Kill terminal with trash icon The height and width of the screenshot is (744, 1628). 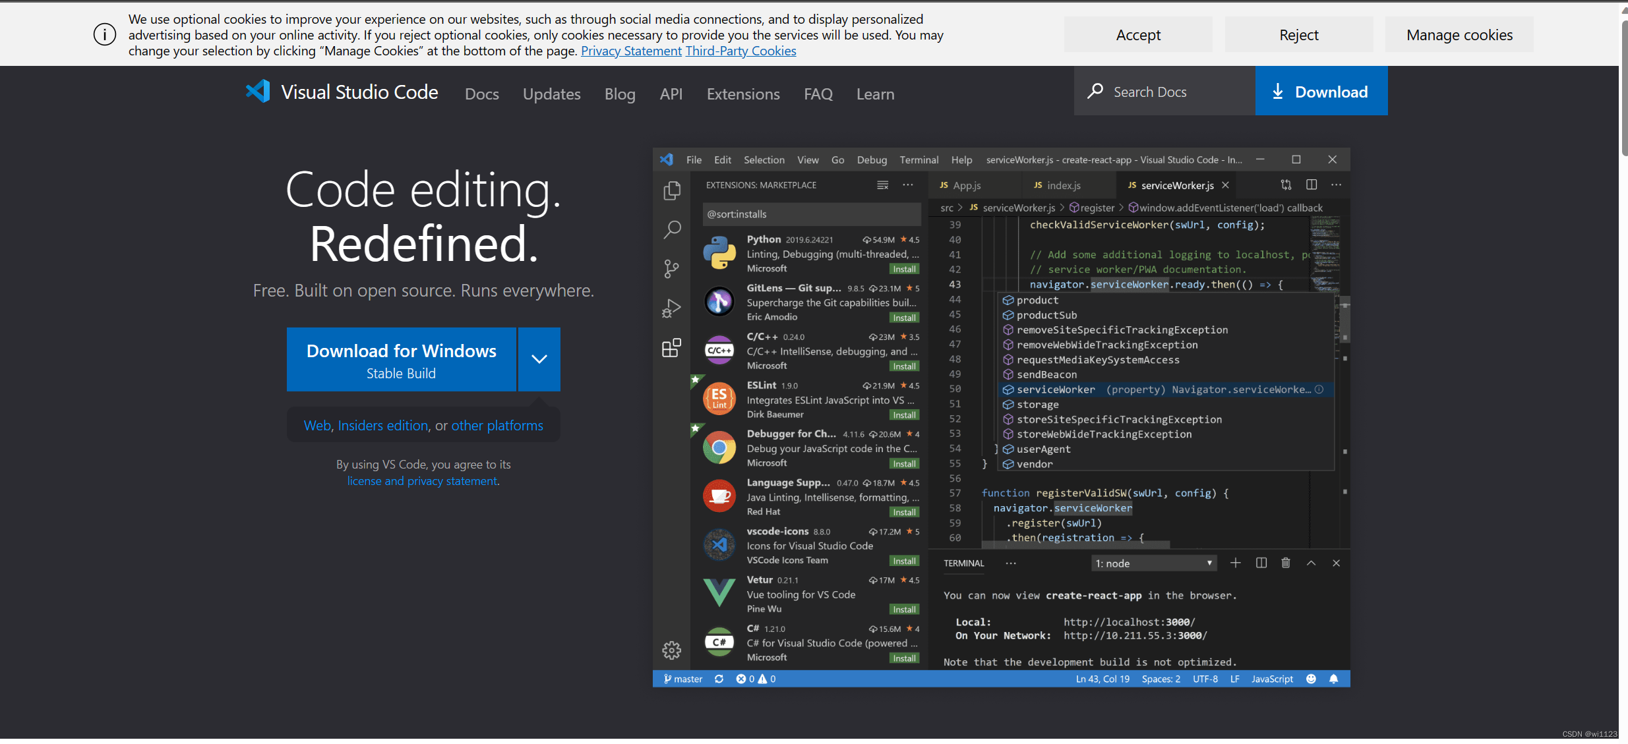click(x=1286, y=563)
